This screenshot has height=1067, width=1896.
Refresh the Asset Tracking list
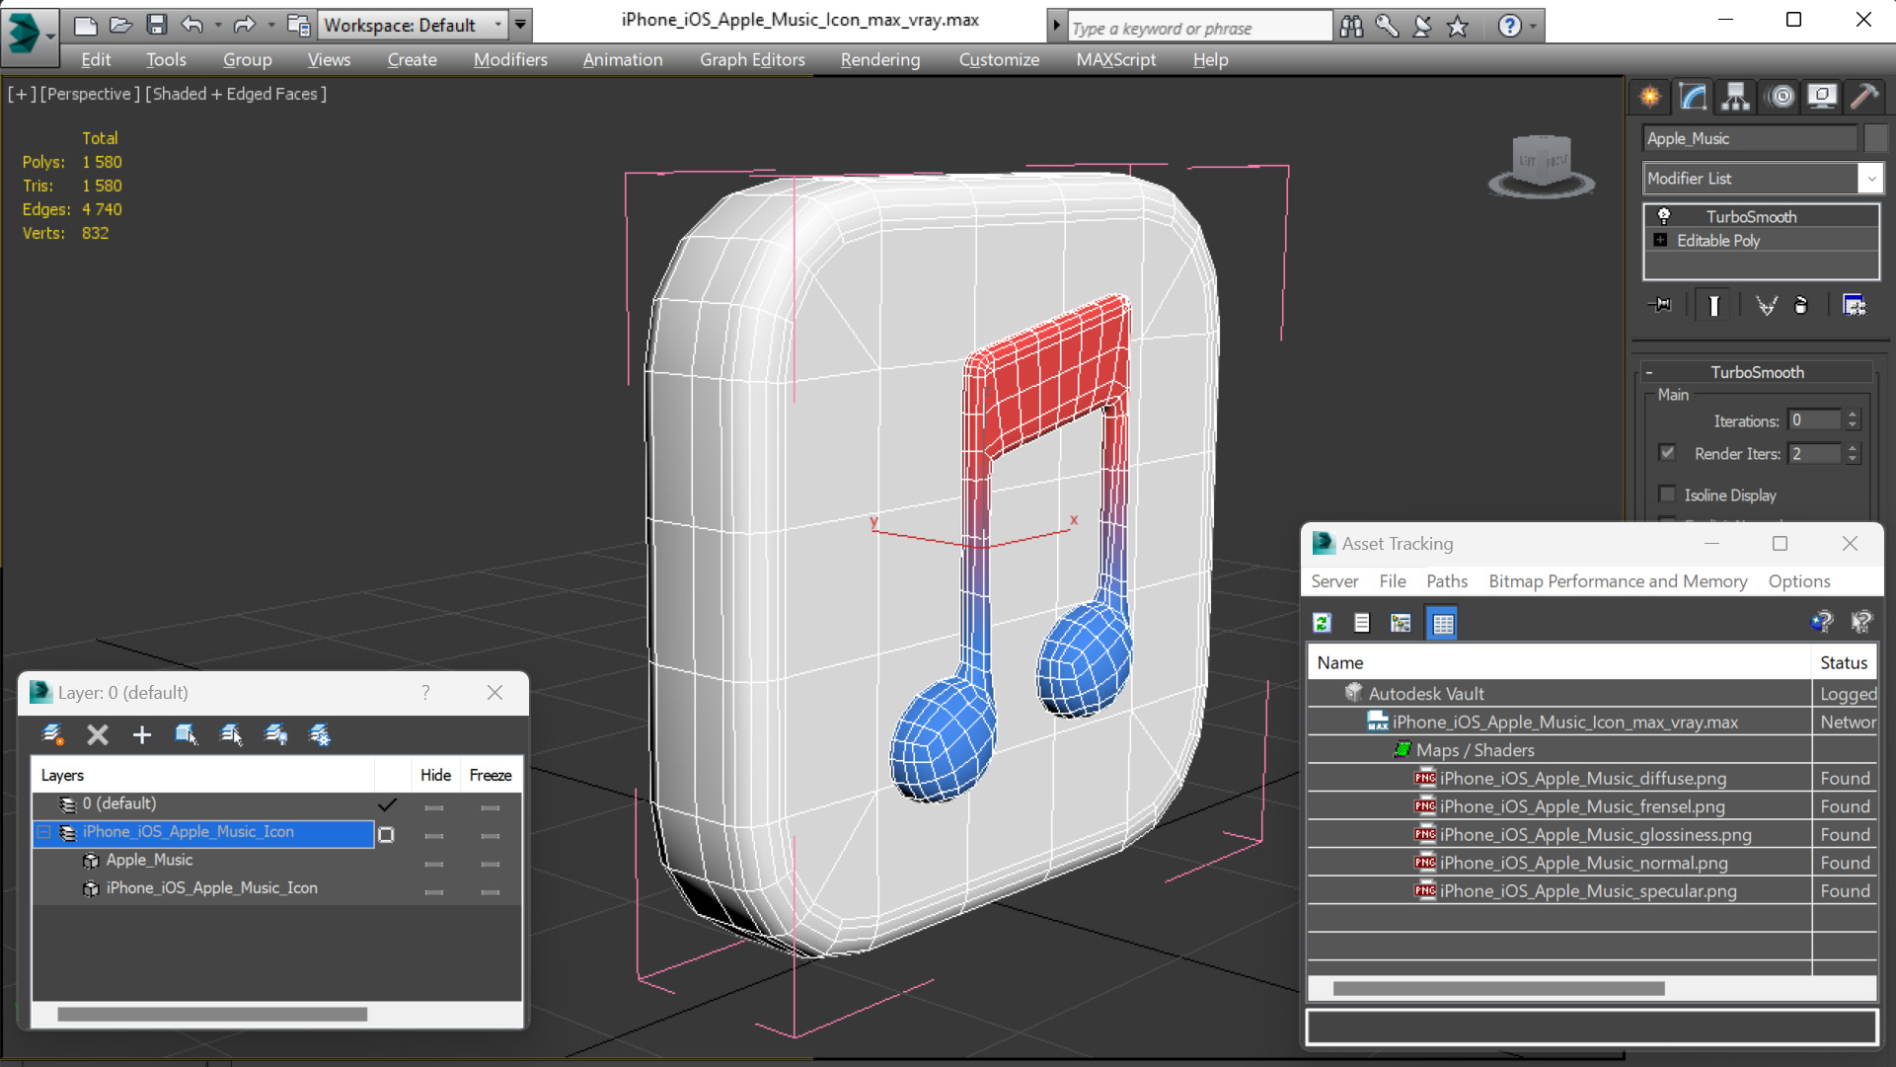tap(1323, 623)
